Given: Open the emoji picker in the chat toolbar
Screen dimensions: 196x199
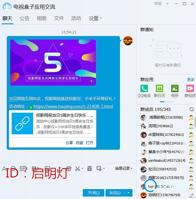Looking at the screenshot, I should pyautogui.click(x=13, y=169).
